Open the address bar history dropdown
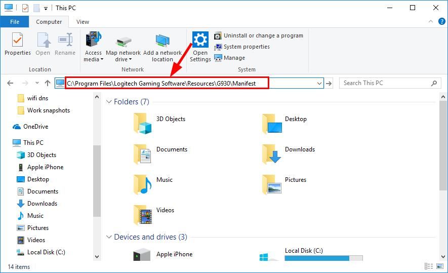448x273 pixels. coord(319,83)
